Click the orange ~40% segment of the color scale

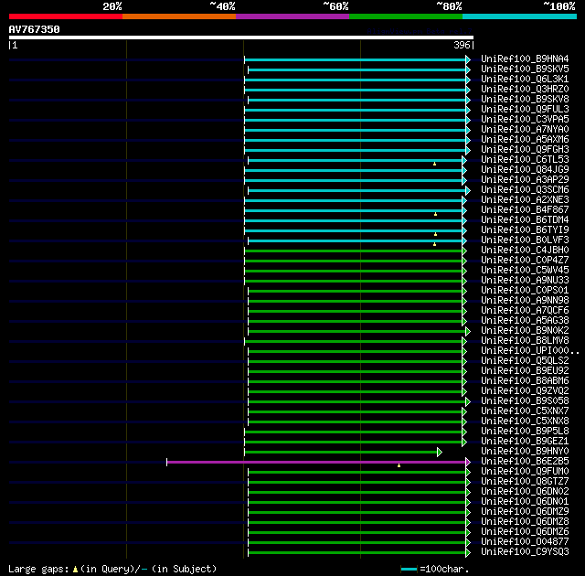(x=179, y=16)
